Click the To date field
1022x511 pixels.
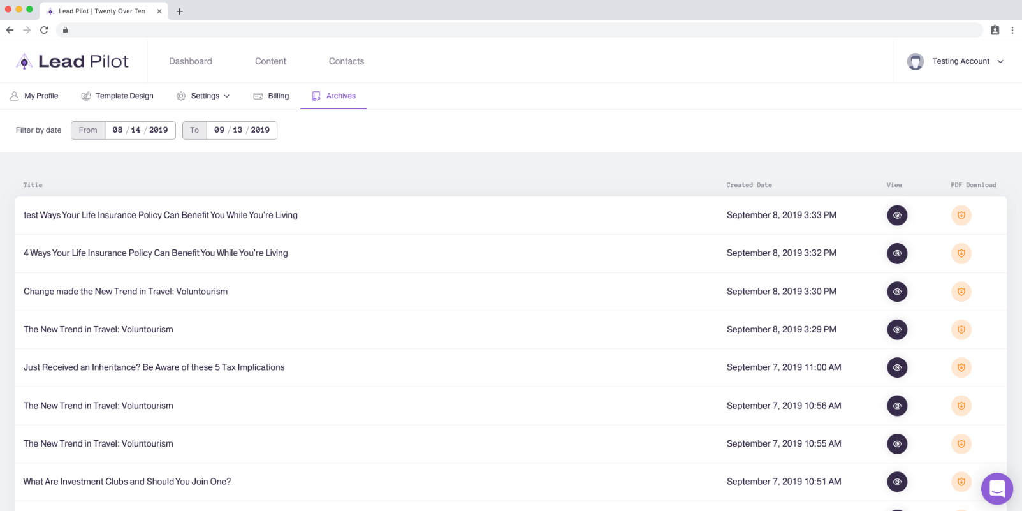click(x=242, y=130)
